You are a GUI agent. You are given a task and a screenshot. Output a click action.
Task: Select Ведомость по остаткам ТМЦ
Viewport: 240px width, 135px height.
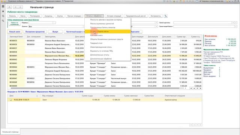108,51
